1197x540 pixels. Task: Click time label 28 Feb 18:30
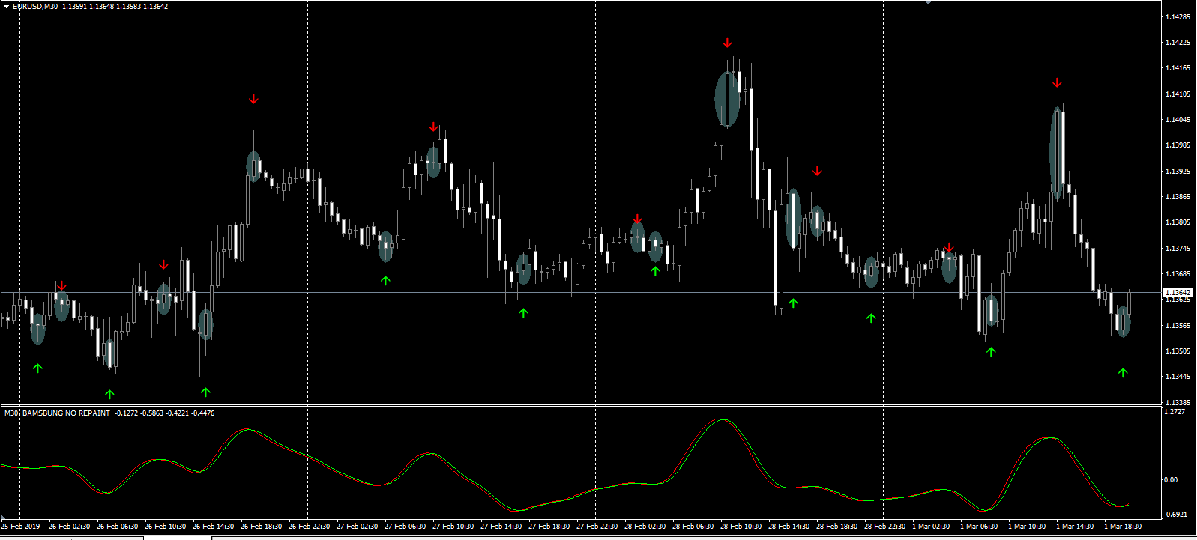click(836, 527)
